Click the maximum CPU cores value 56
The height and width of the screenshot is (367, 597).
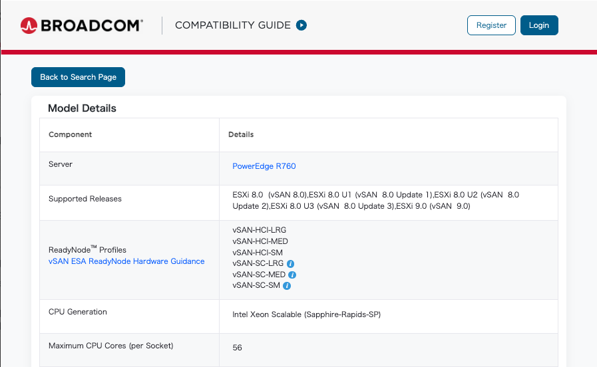(x=238, y=348)
